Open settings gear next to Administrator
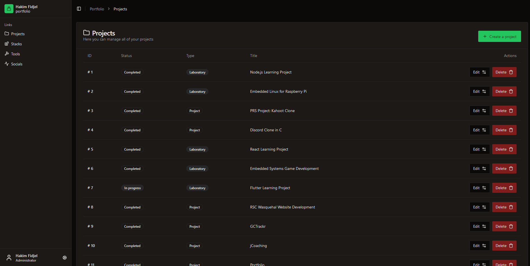The width and height of the screenshot is (530, 266). coord(65,258)
